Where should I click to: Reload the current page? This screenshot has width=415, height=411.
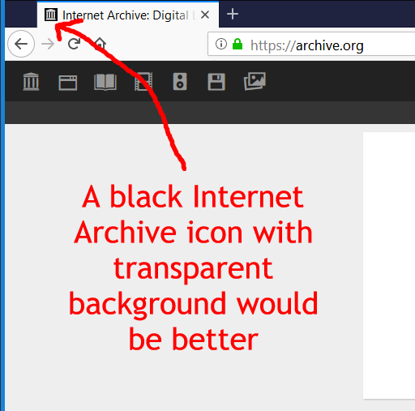(x=74, y=44)
